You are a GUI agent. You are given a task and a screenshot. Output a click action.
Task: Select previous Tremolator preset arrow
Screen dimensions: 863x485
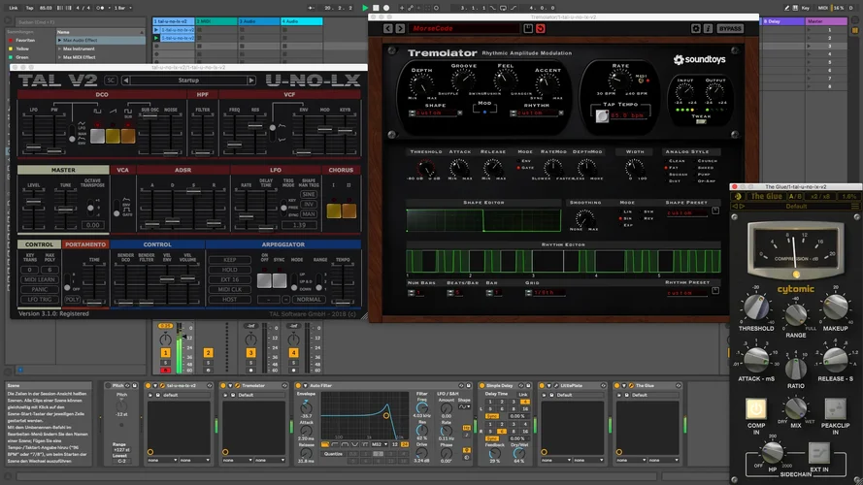click(x=388, y=28)
